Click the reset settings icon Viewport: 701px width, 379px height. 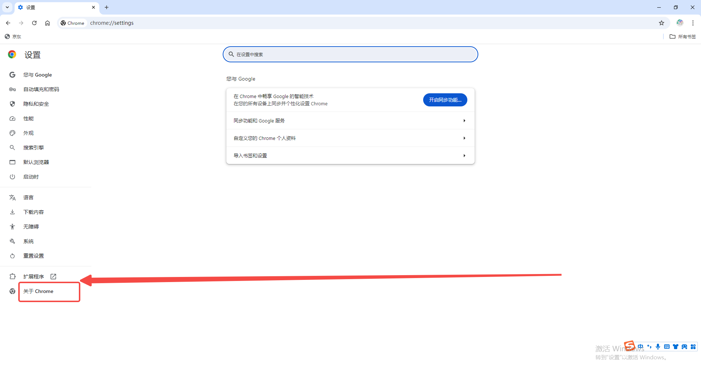tap(12, 256)
